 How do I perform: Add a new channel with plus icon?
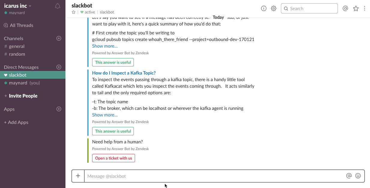(x=59, y=38)
